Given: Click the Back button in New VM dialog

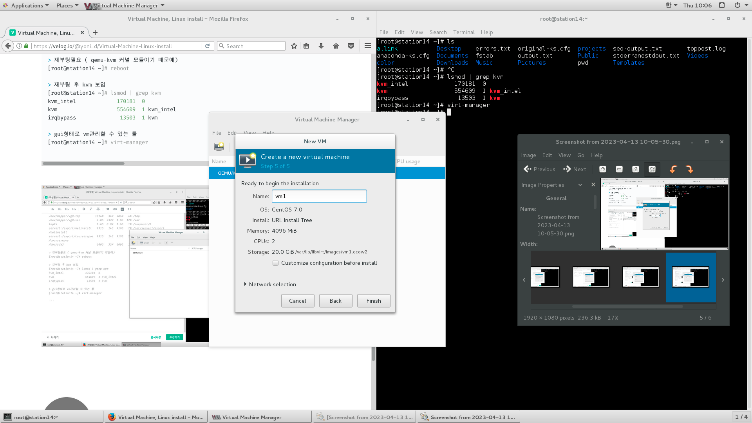Looking at the screenshot, I should click(x=336, y=301).
